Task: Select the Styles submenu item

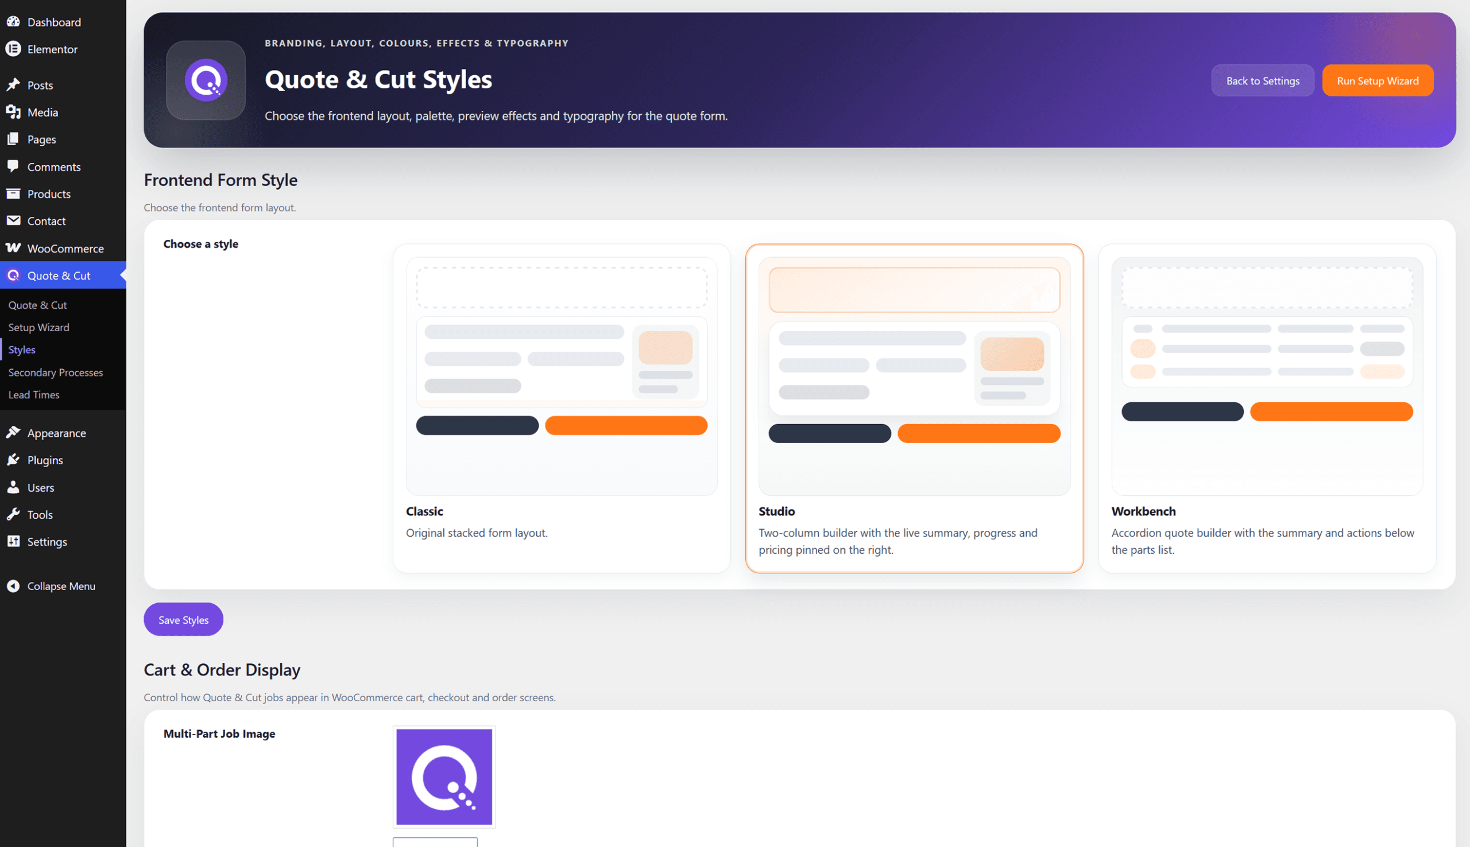Action: tap(21, 349)
